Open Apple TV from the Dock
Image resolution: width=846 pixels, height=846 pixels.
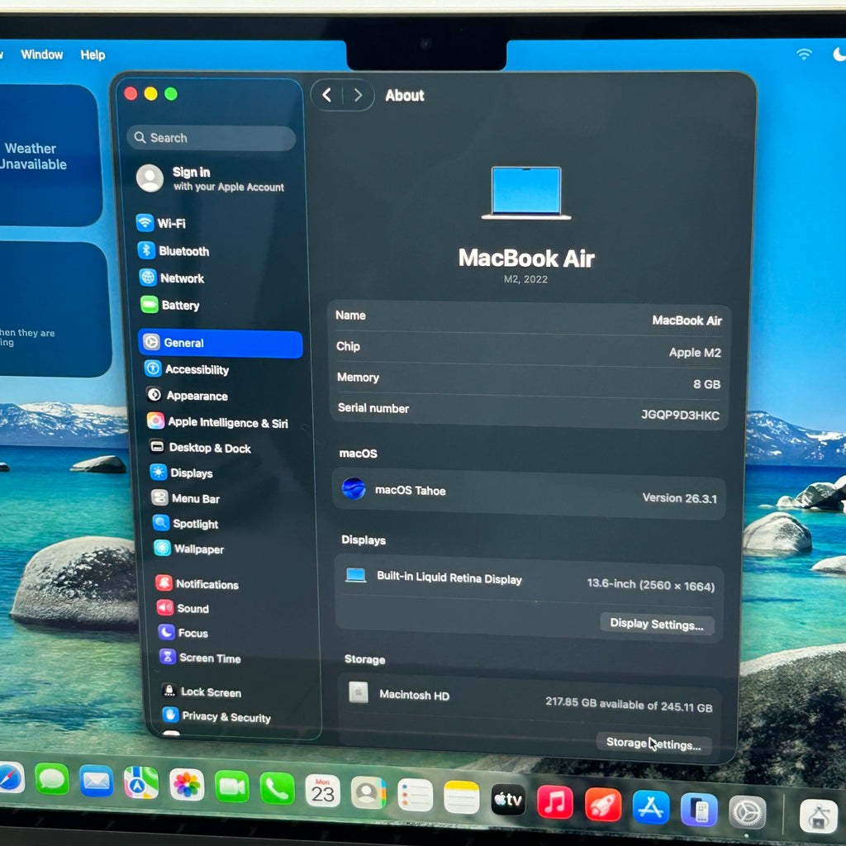point(508,799)
